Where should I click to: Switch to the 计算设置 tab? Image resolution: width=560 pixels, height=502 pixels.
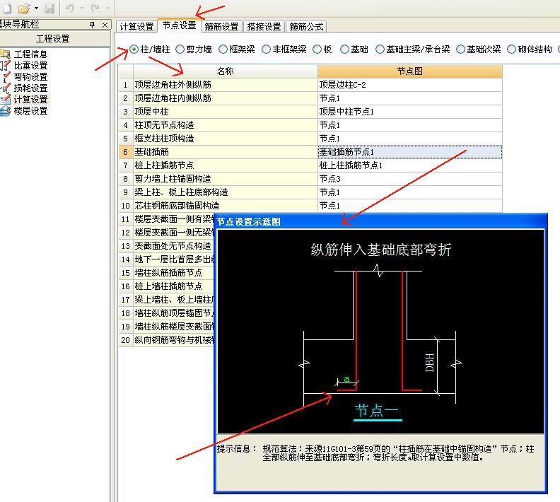(x=136, y=26)
